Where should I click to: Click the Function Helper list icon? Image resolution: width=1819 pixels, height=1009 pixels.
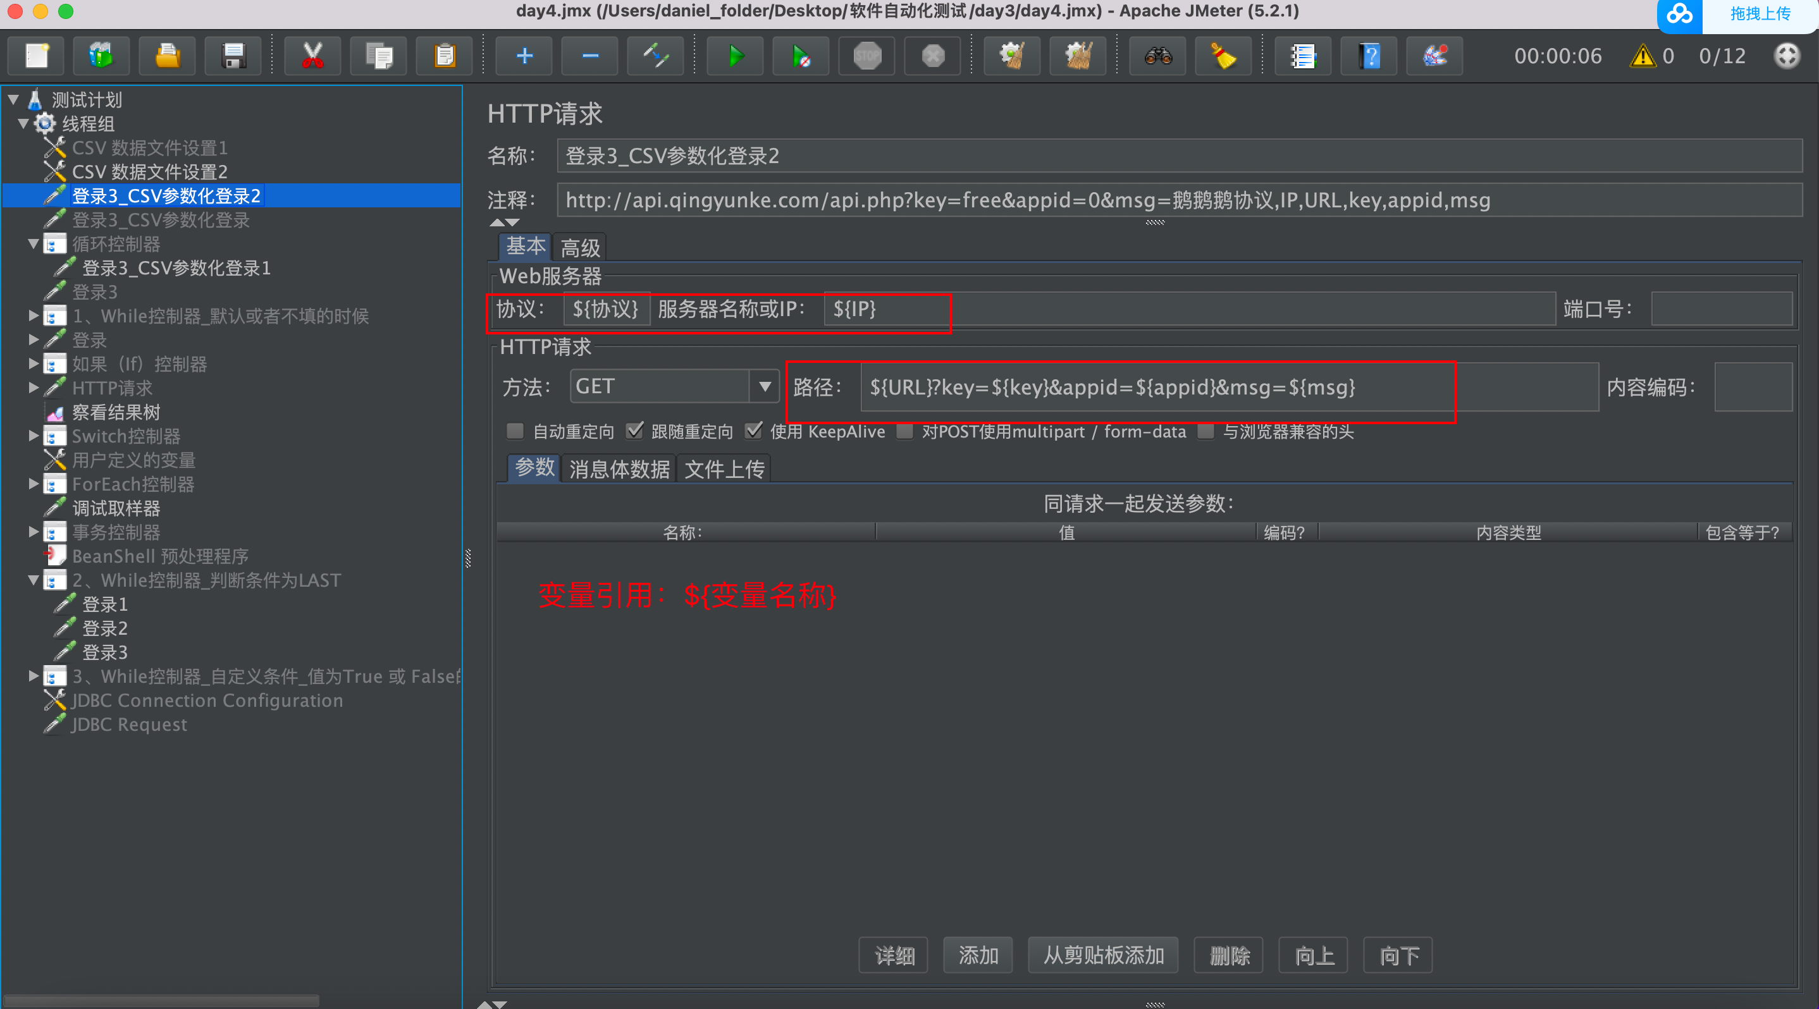1303,56
